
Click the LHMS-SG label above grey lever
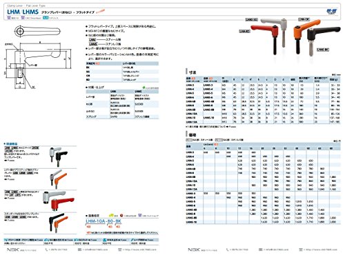(251, 20)
